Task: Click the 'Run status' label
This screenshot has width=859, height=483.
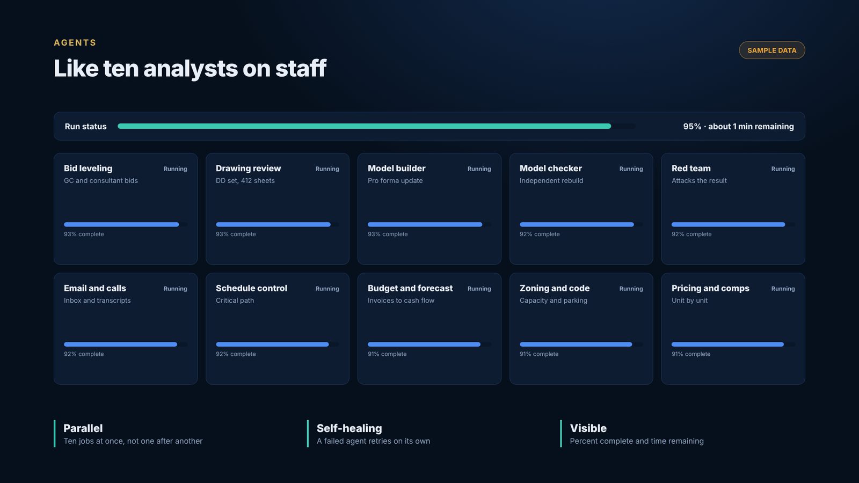Action: point(85,126)
